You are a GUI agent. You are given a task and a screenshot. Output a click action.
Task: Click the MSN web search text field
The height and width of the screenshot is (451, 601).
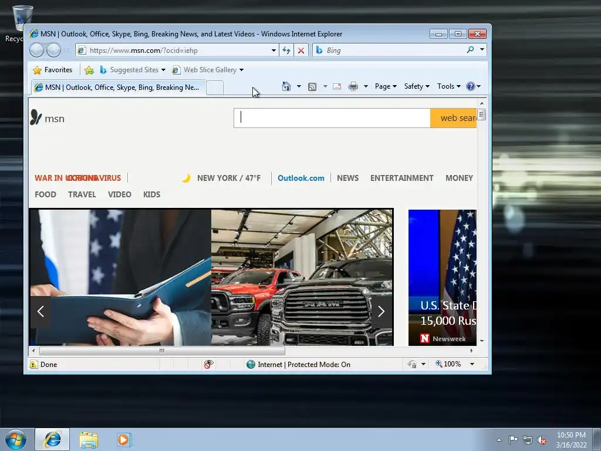[x=332, y=117]
